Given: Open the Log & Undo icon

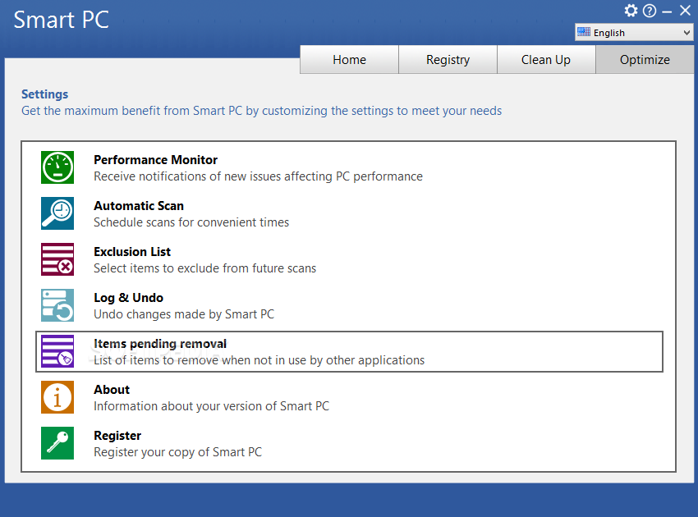Looking at the screenshot, I should 57,305.
